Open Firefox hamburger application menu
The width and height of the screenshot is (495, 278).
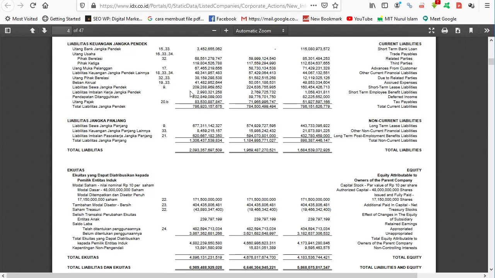click(487, 5)
